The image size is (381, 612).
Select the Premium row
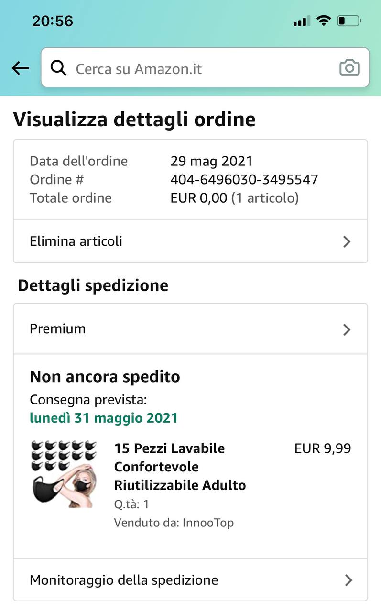point(190,329)
